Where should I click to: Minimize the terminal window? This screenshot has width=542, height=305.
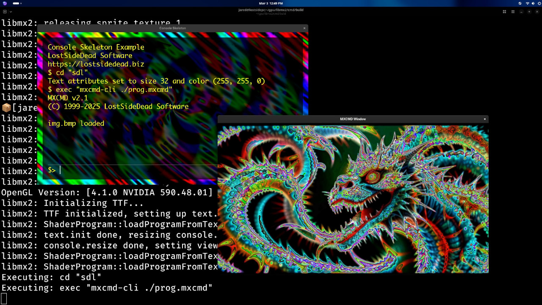(x=522, y=12)
